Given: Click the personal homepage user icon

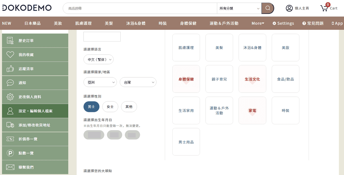Looking at the screenshot, I should [x=289, y=8].
